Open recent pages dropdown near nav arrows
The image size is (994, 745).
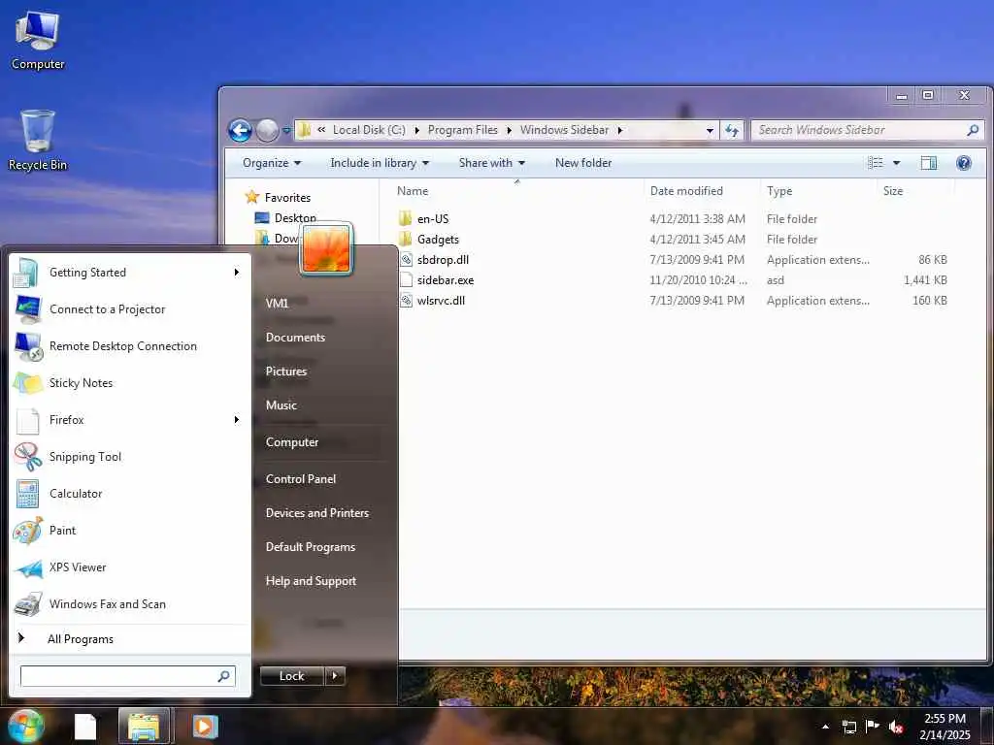[286, 131]
